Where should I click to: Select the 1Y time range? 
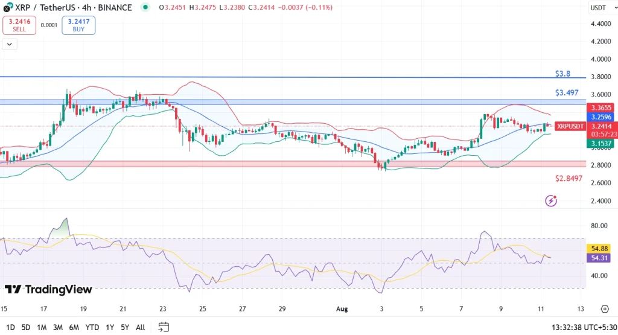[110, 327]
